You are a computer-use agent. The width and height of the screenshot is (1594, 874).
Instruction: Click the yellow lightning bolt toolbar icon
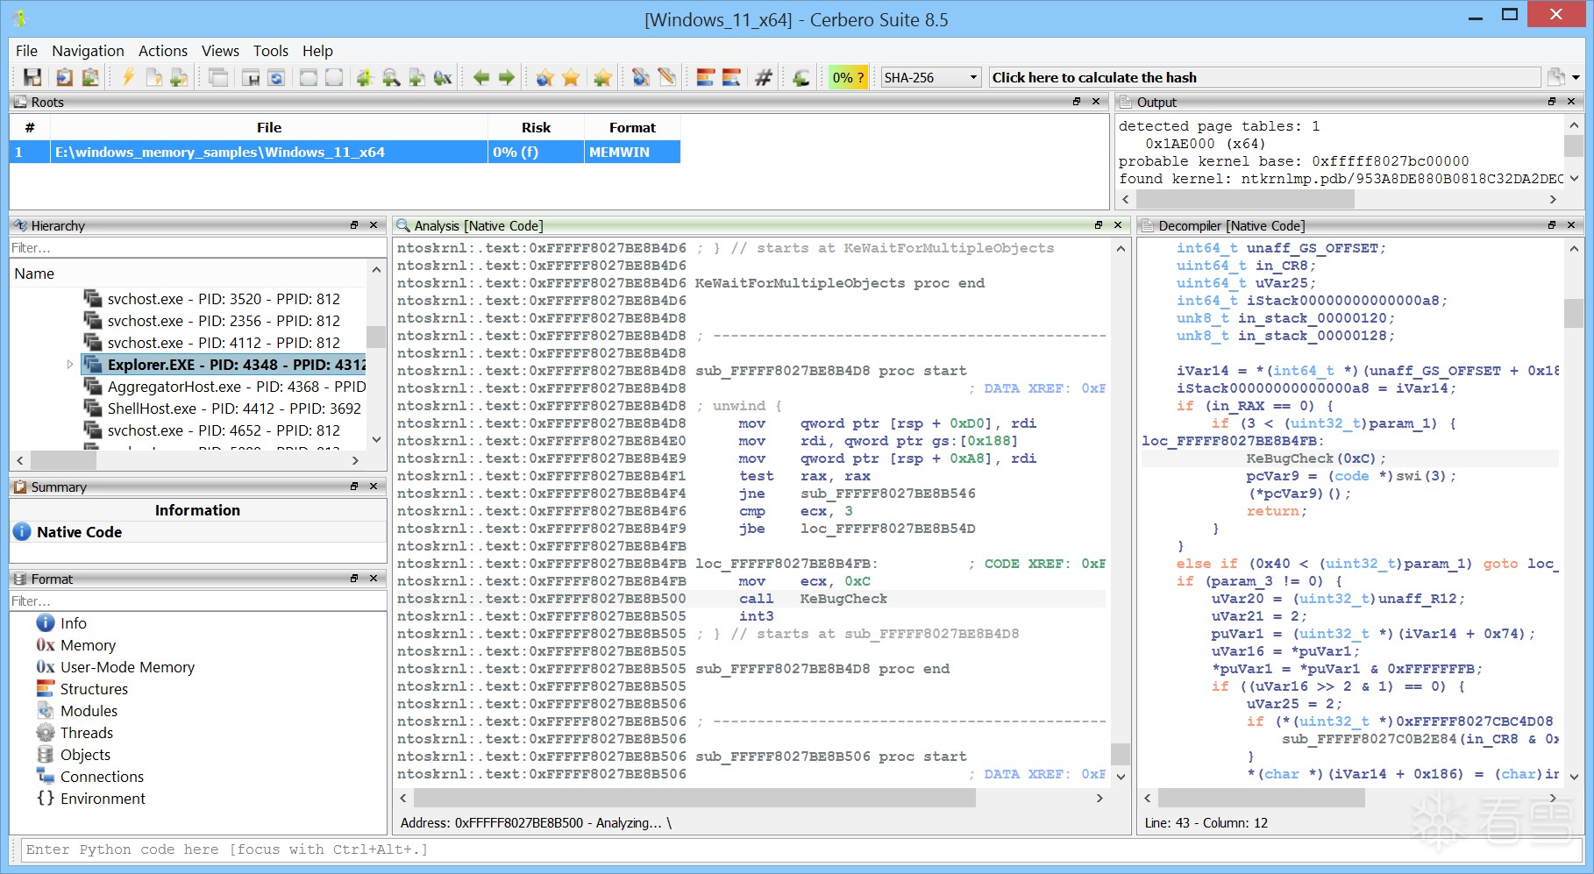coord(128,78)
